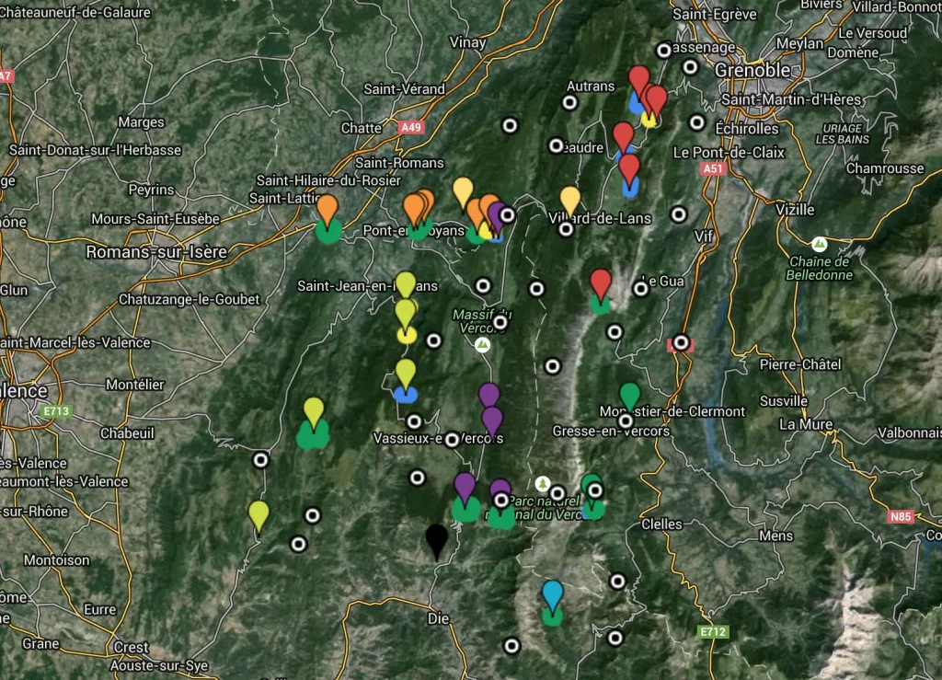The height and width of the screenshot is (680, 942).
Task: Click the Grenoble city label
Action: [x=752, y=71]
